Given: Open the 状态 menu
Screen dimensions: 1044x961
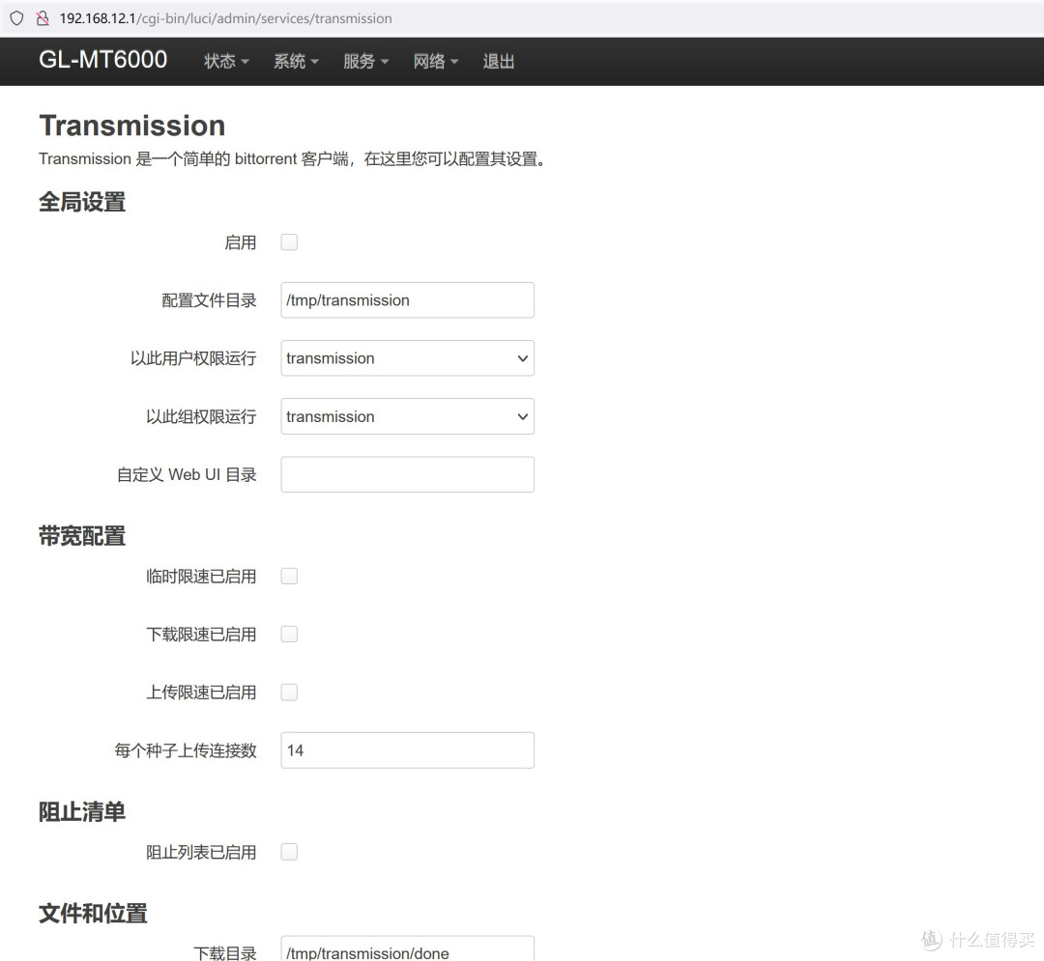Looking at the screenshot, I should tap(225, 61).
